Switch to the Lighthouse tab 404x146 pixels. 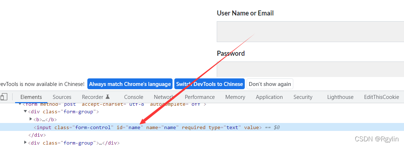(x=340, y=97)
